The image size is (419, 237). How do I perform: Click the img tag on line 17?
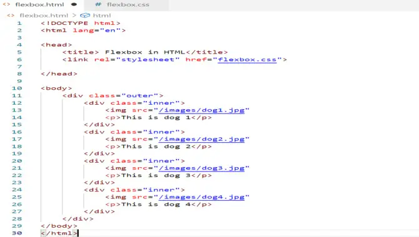[177, 139]
